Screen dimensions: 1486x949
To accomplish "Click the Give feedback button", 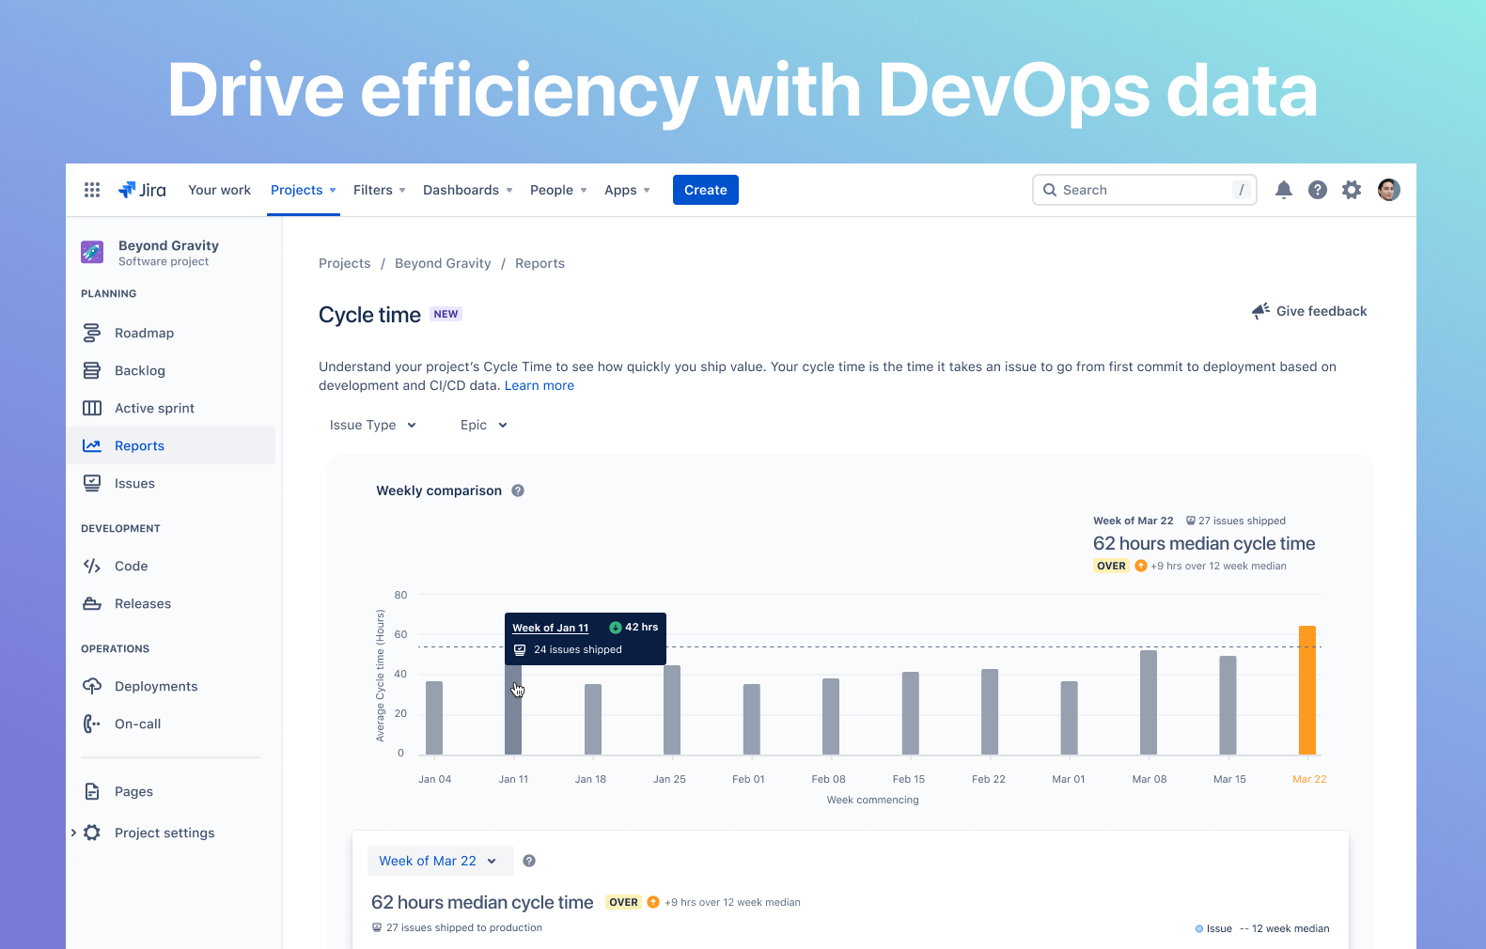I will click(x=1309, y=311).
